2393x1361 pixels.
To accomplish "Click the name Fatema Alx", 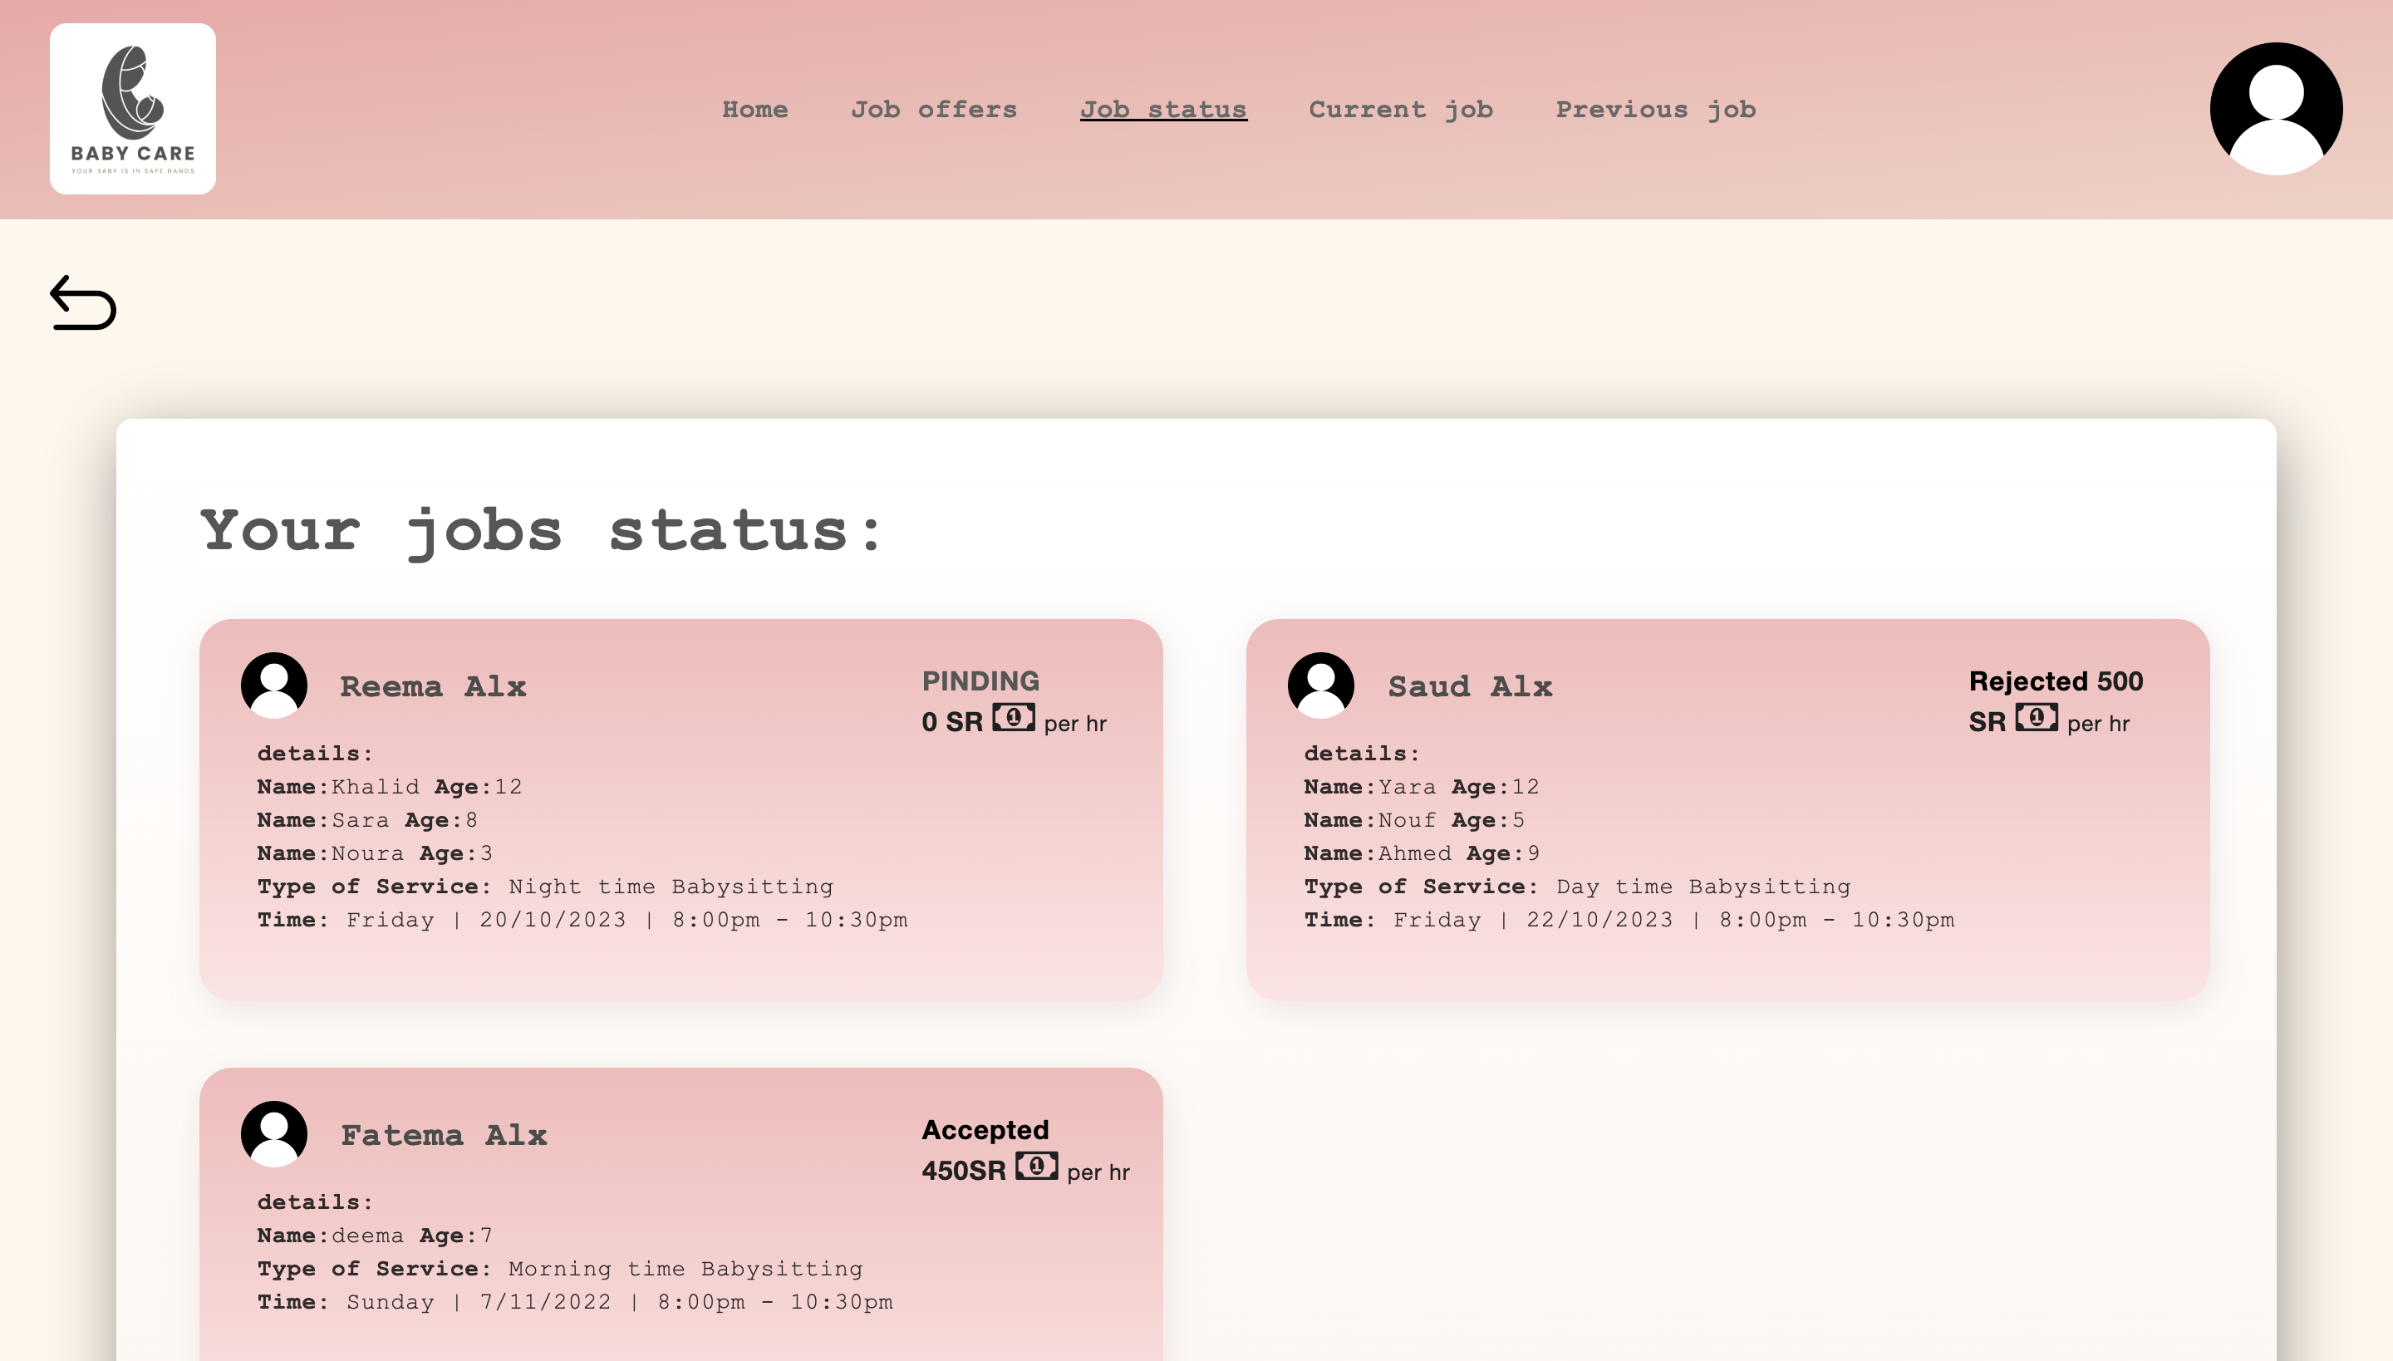I will click(444, 1135).
